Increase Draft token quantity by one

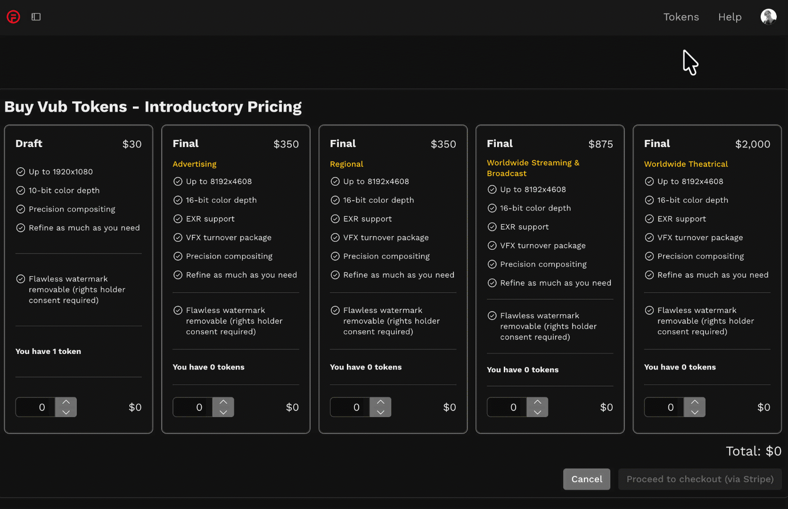tap(66, 402)
